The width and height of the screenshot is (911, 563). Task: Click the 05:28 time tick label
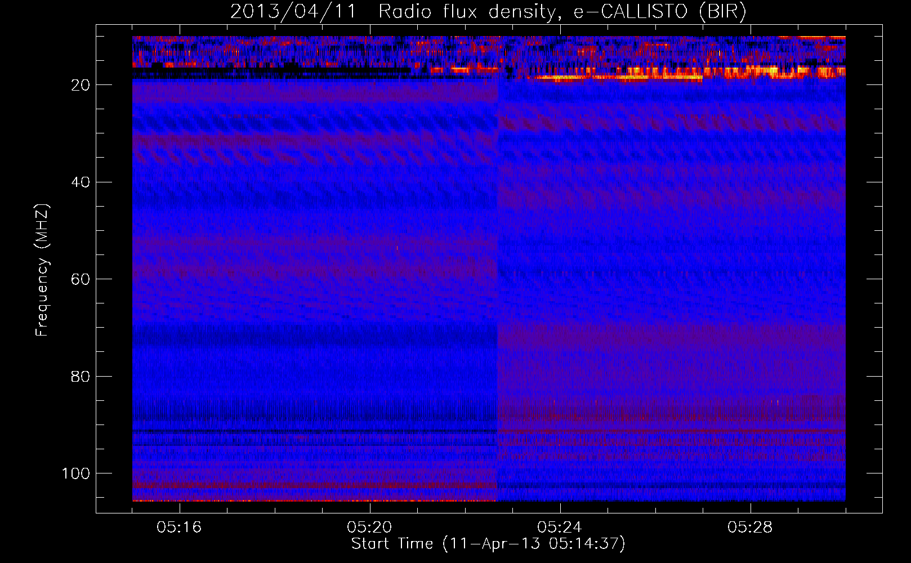click(x=750, y=527)
